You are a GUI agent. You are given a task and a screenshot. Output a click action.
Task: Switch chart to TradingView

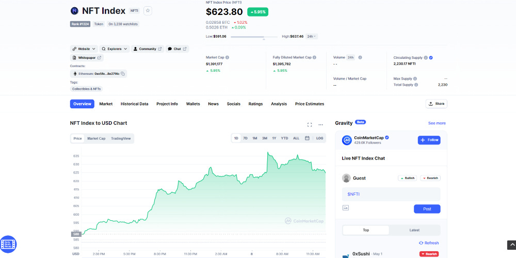121,138
